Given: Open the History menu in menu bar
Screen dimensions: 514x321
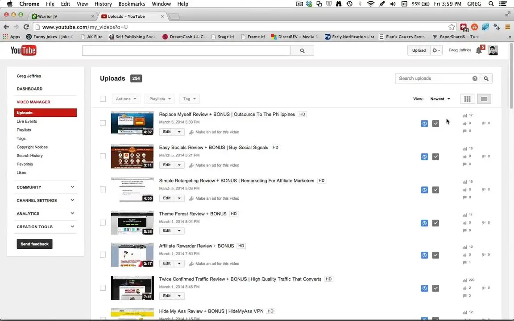Looking at the screenshot, I should (103, 4).
